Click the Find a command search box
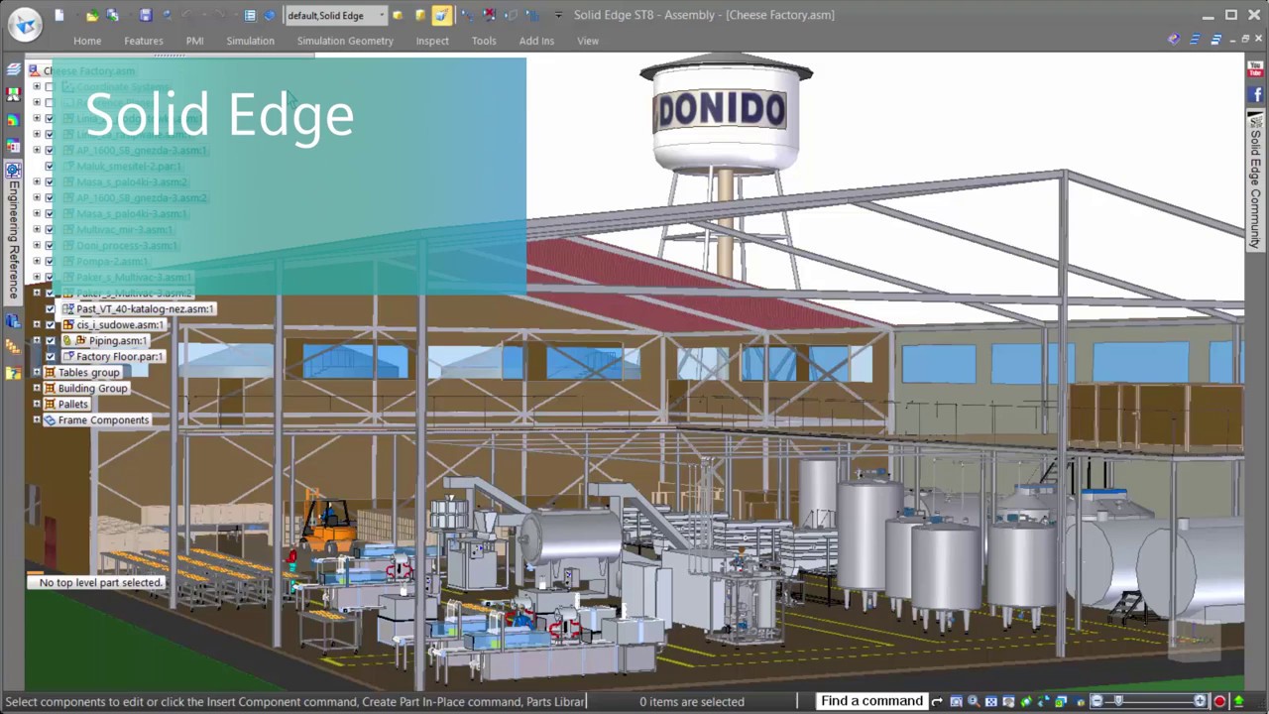Image resolution: width=1269 pixels, height=714 pixels. click(x=871, y=701)
